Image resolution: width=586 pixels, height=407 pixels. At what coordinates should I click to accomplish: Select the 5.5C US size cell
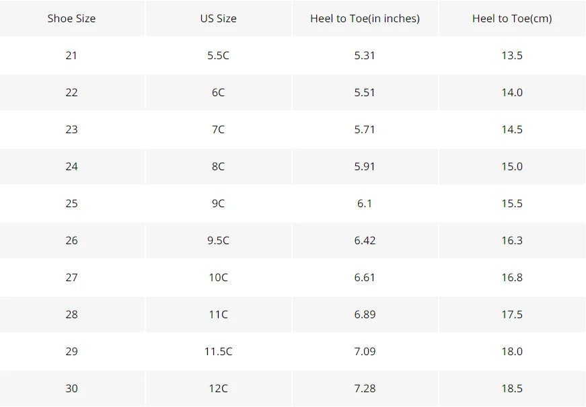coord(218,55)
